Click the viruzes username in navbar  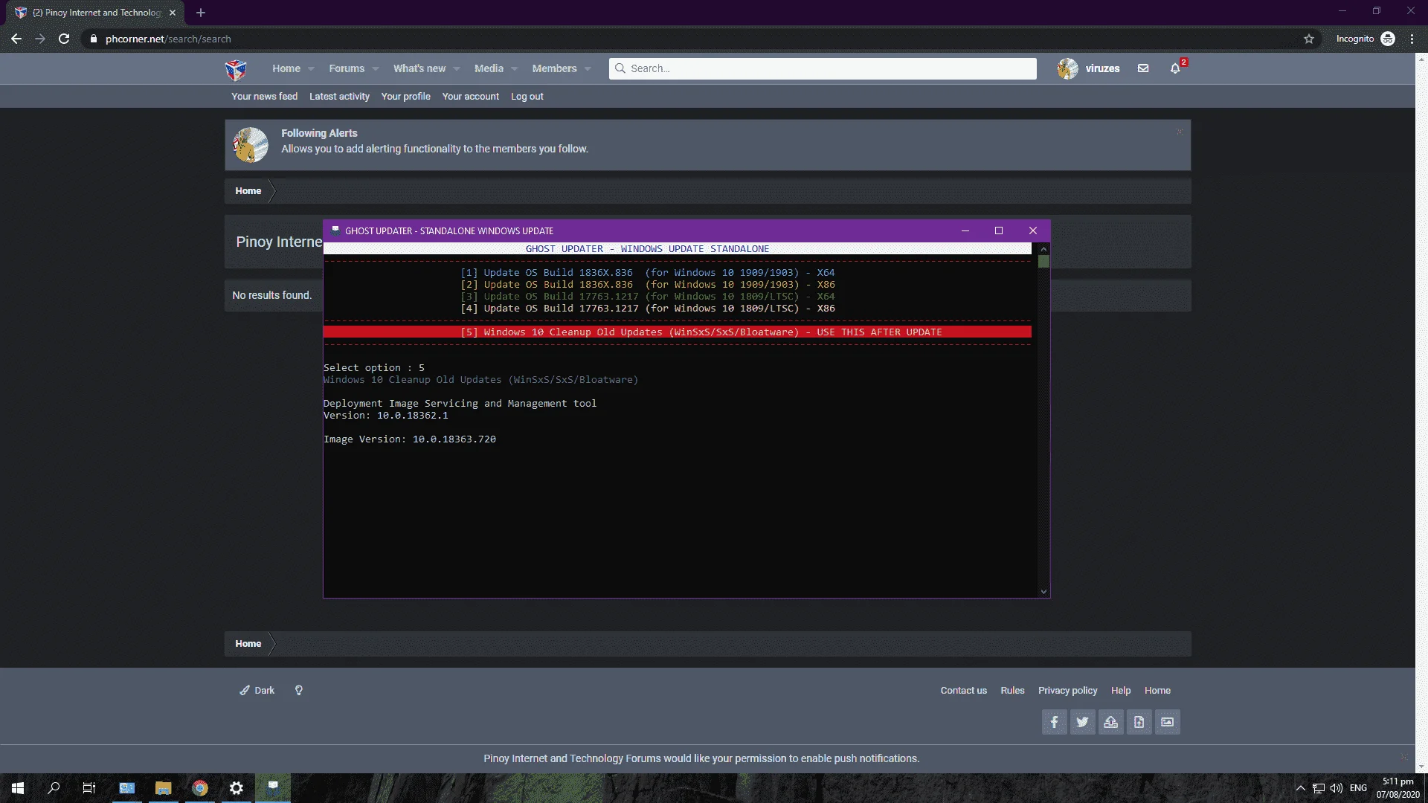tap(1102, 68)
